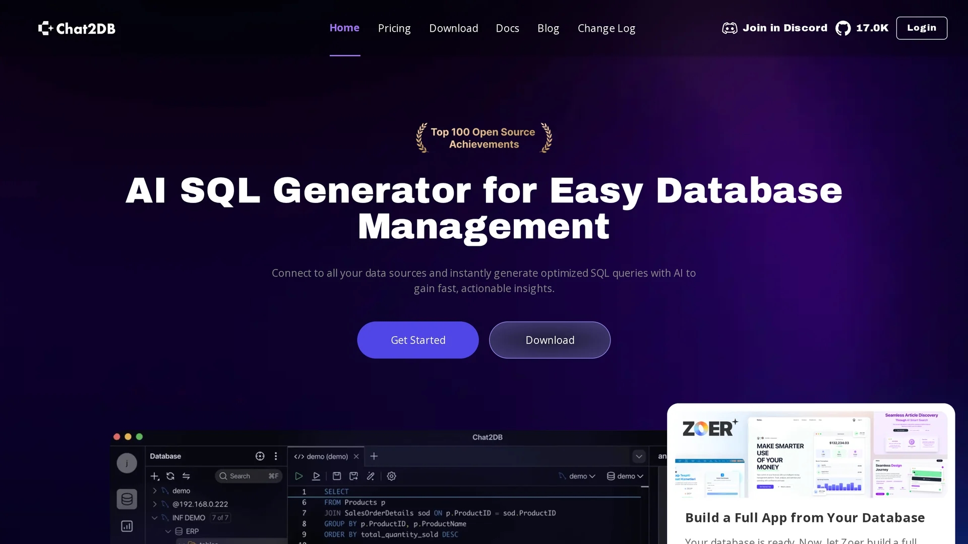The width and height of the screenshot is (968, 544).
Task: Click the 'ORDER BY total_quantity_sold DESC' line
Action: pyautogui.click(x=391, y=534)
